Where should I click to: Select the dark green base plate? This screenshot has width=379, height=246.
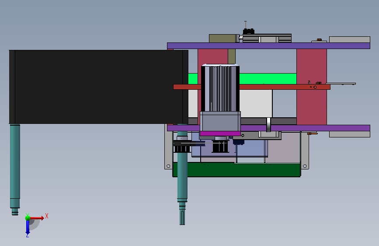[243, 170]
